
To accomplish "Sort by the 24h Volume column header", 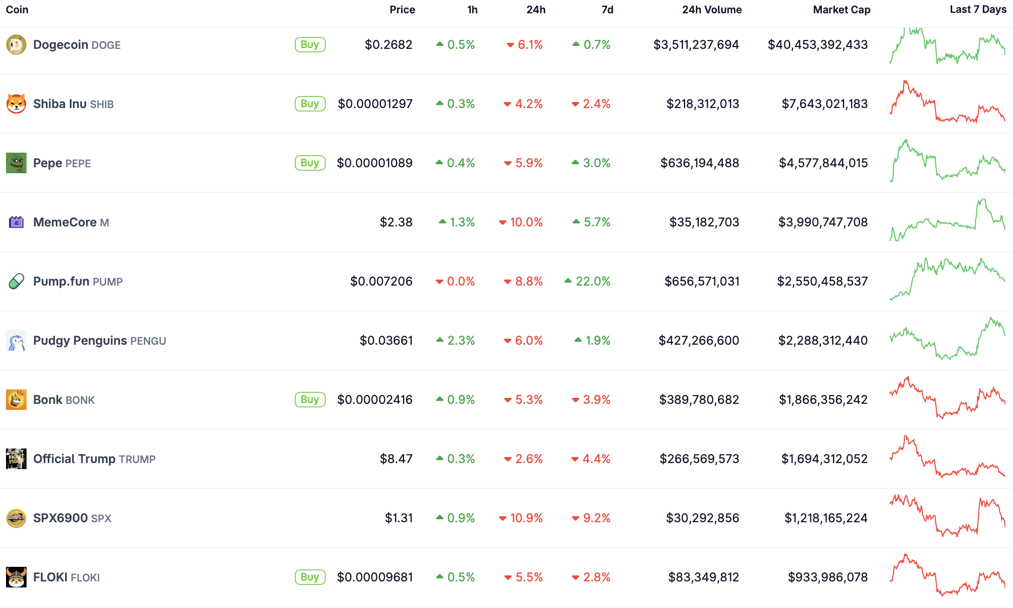I will tap(712, 10).
